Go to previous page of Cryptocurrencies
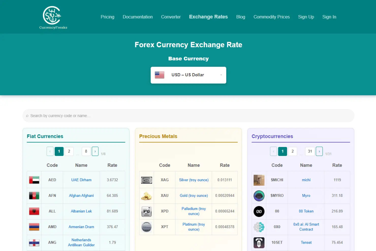The height and width of the screenshot is (251, 376). coord(274,151)
